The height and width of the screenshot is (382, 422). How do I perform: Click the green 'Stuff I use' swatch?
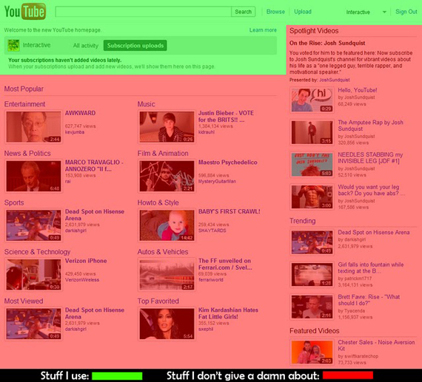[x=117, y=376]
